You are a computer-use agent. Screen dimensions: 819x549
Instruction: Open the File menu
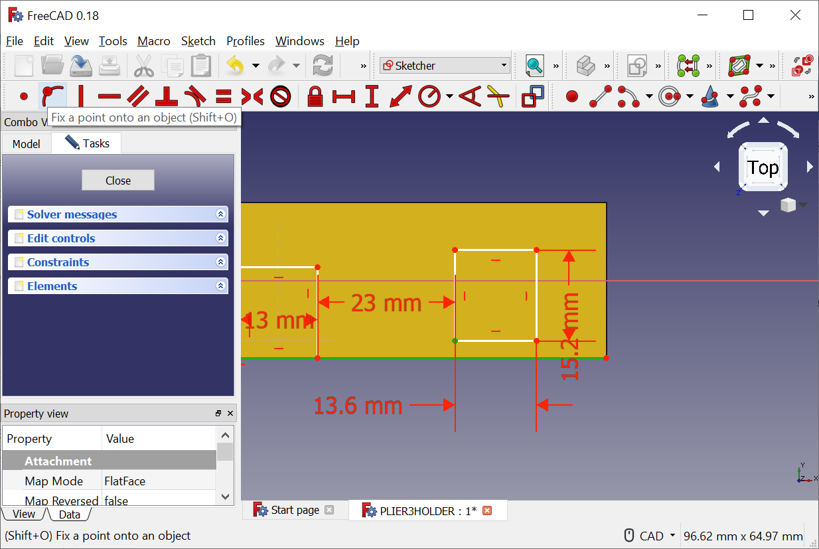pos(15,41)
